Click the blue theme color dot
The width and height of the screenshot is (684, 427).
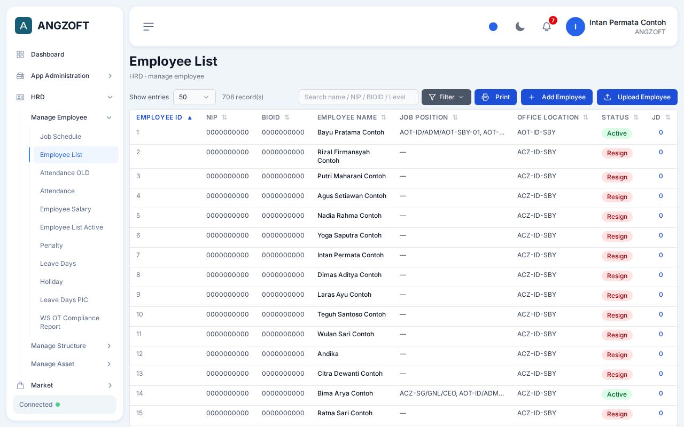click(493, 27)
